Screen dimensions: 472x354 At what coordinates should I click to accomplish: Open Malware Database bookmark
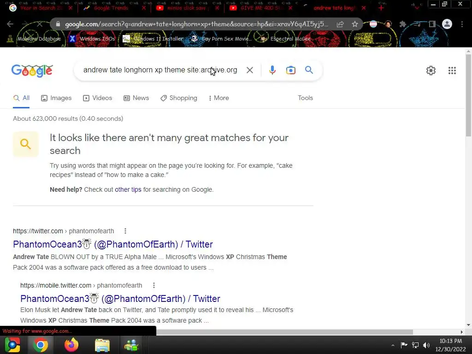[34, 39]
